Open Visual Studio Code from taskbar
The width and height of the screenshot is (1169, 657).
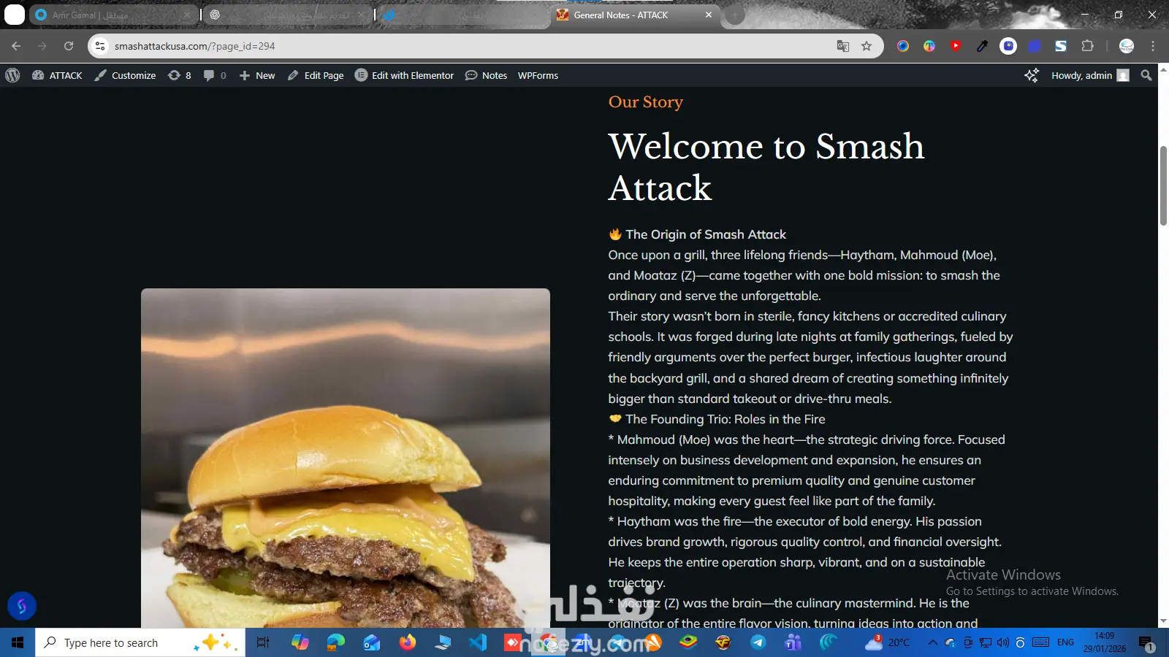pyautogui.click(x=478, y=642)
